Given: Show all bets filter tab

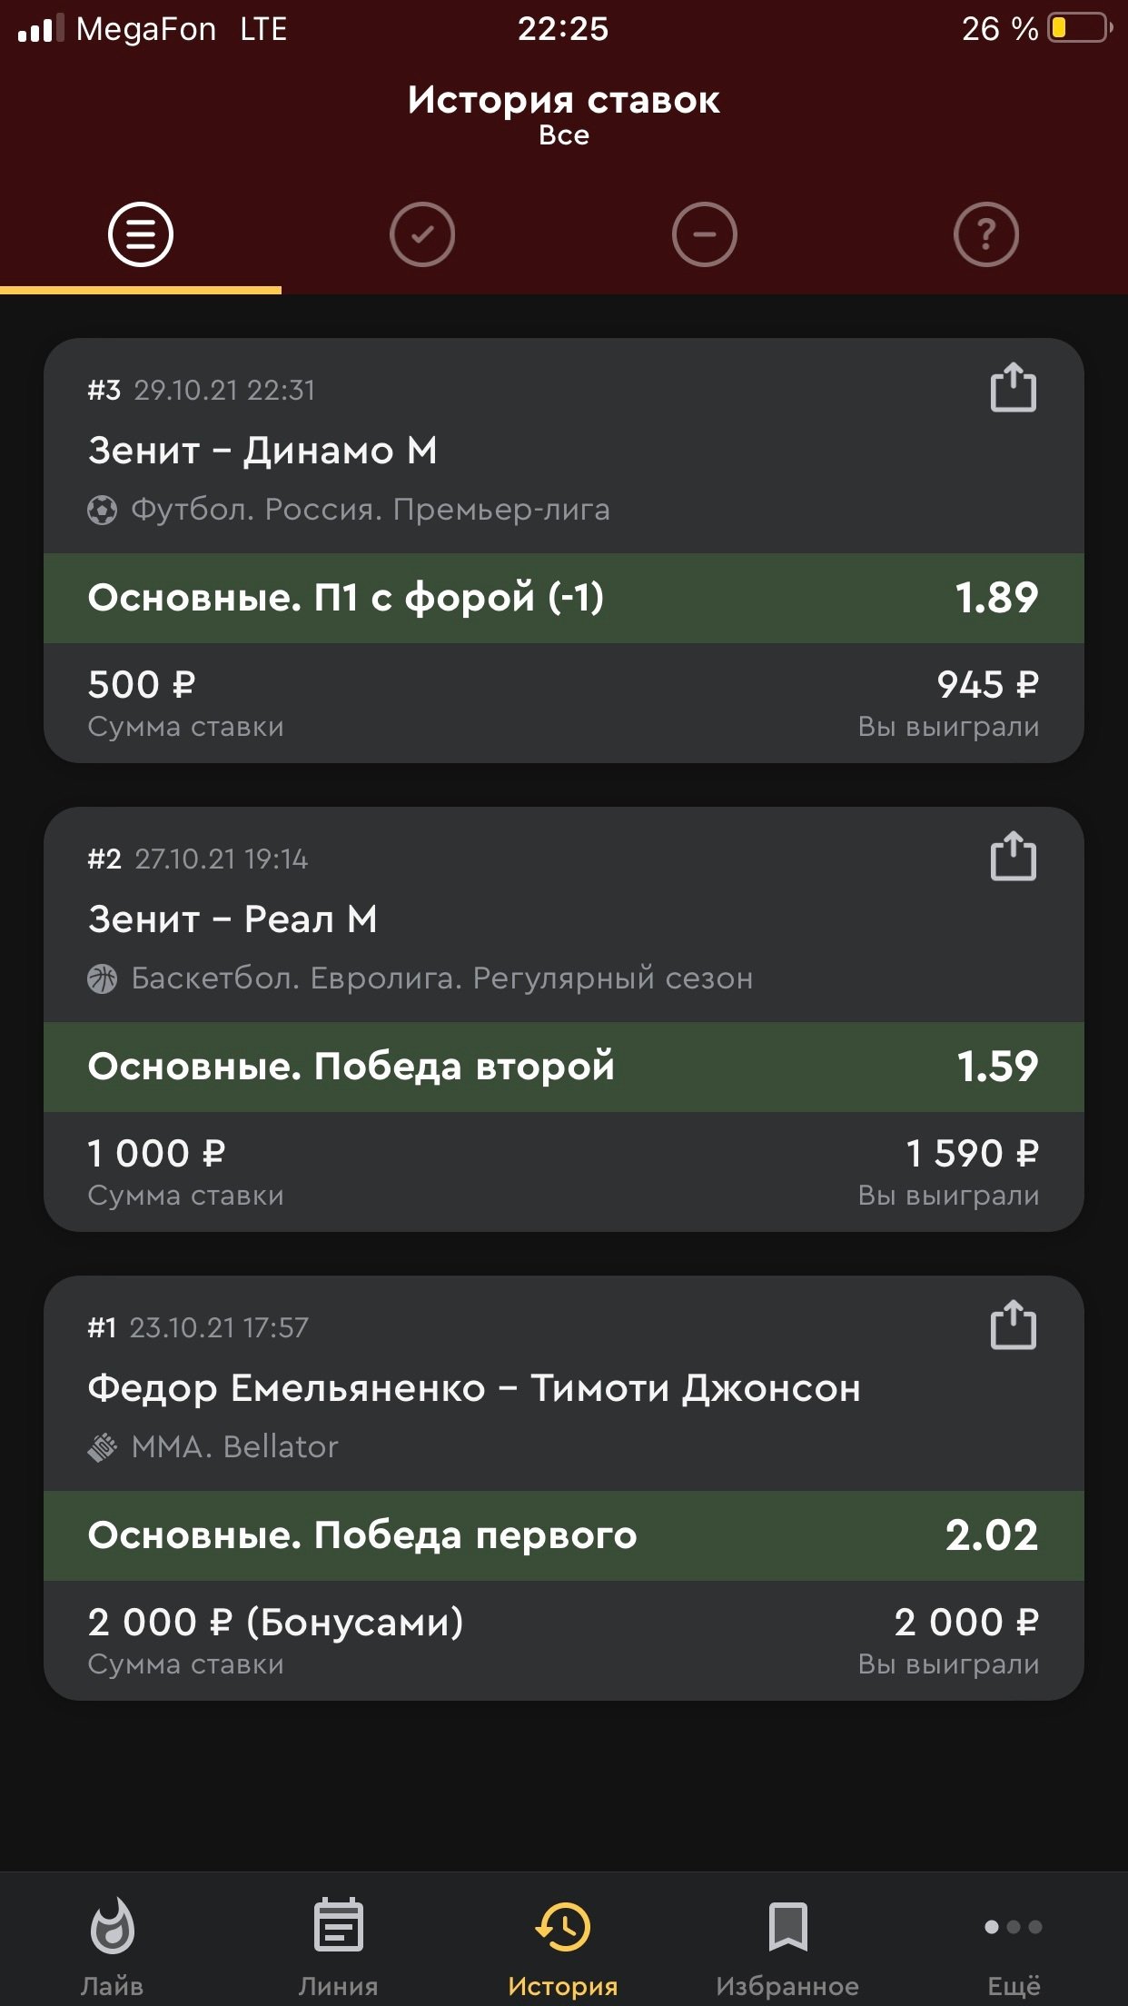Looking at the screenshot, I should pos(141,235).
